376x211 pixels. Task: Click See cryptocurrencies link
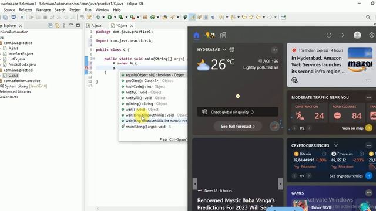pos(346,176)
